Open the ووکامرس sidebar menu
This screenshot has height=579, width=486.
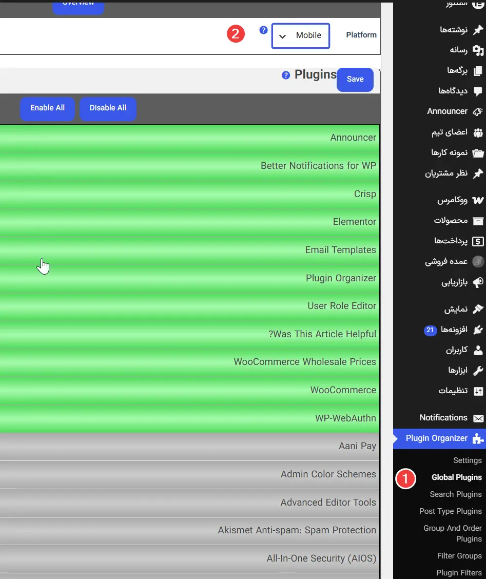pyautogui.click(x=439, y=200)
